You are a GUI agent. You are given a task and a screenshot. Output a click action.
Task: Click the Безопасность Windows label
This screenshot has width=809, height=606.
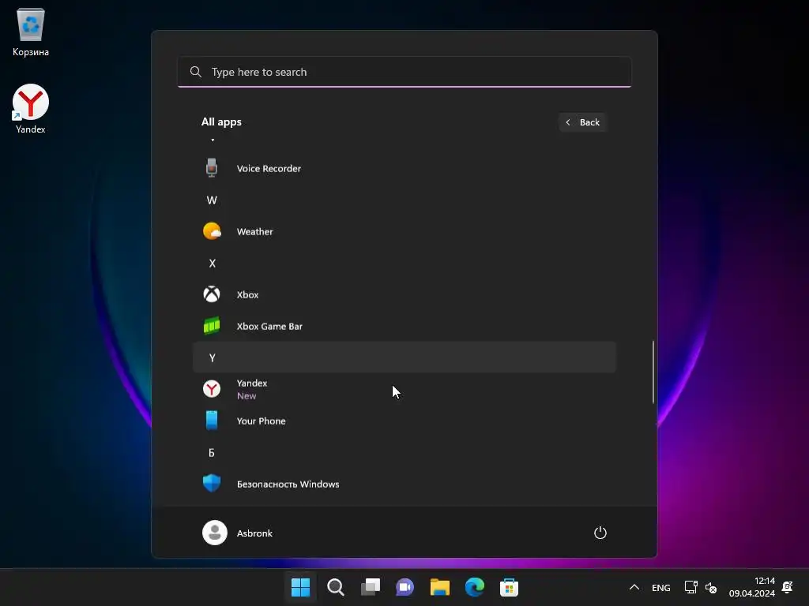click(x=288, y=484)
